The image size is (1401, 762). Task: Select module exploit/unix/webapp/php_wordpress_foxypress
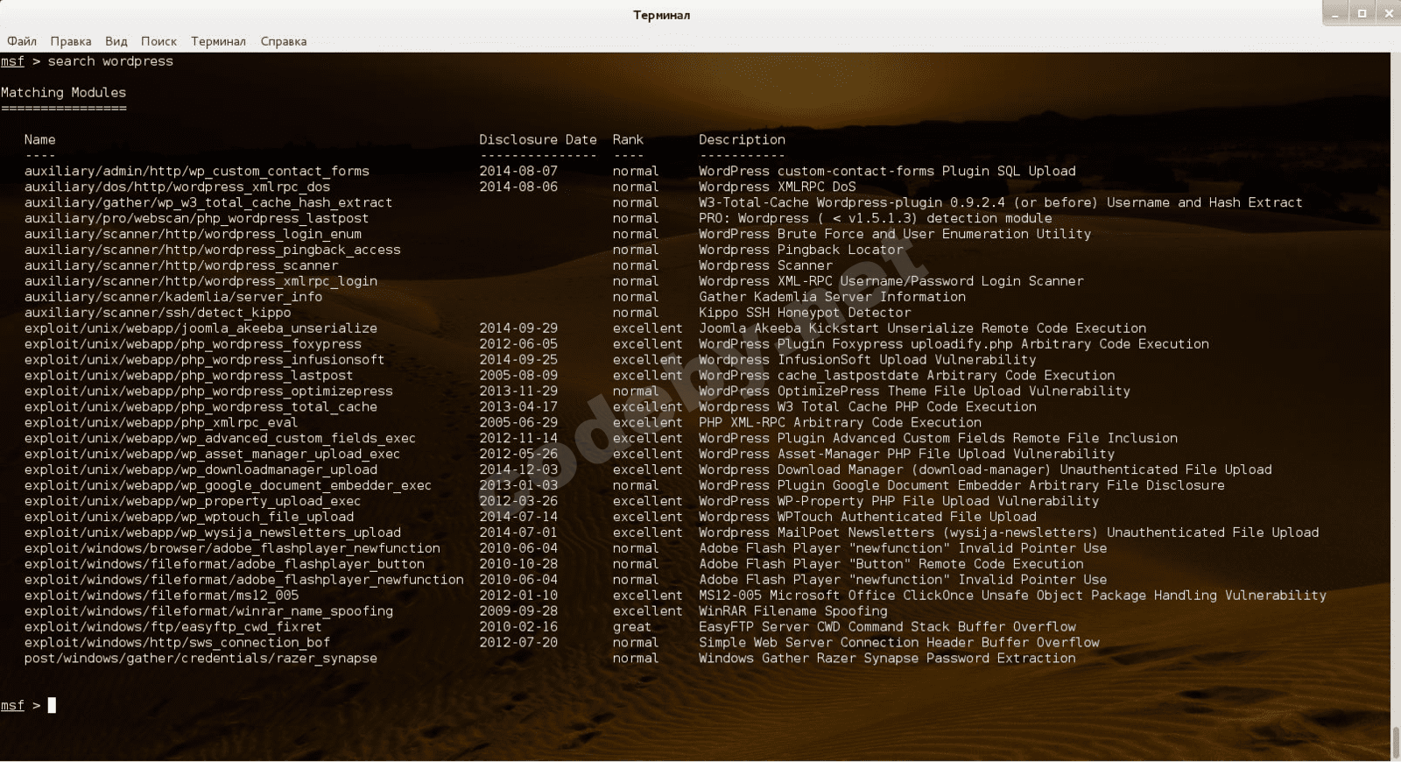point(193,345)
